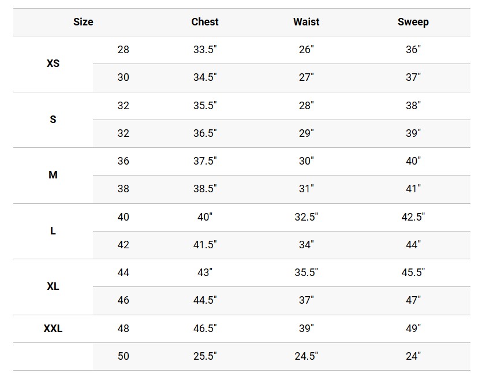Click the 25.5" chest cell

(205, 356)
